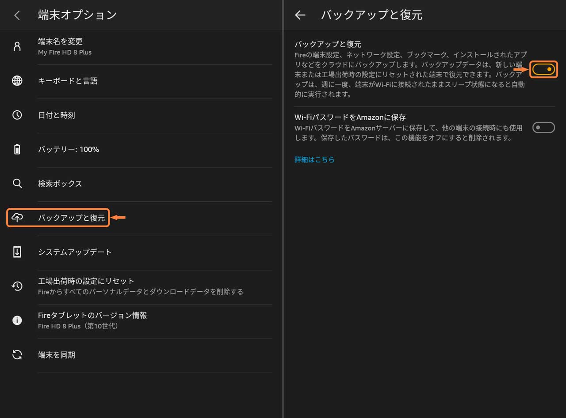Click the person icon for 端末名を変更
566x418 pixels.
(x=17, y=46)
